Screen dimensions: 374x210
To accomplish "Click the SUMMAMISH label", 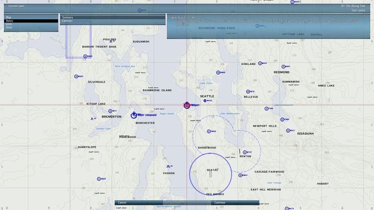I will pyautogui.click(x=291, y=82).
